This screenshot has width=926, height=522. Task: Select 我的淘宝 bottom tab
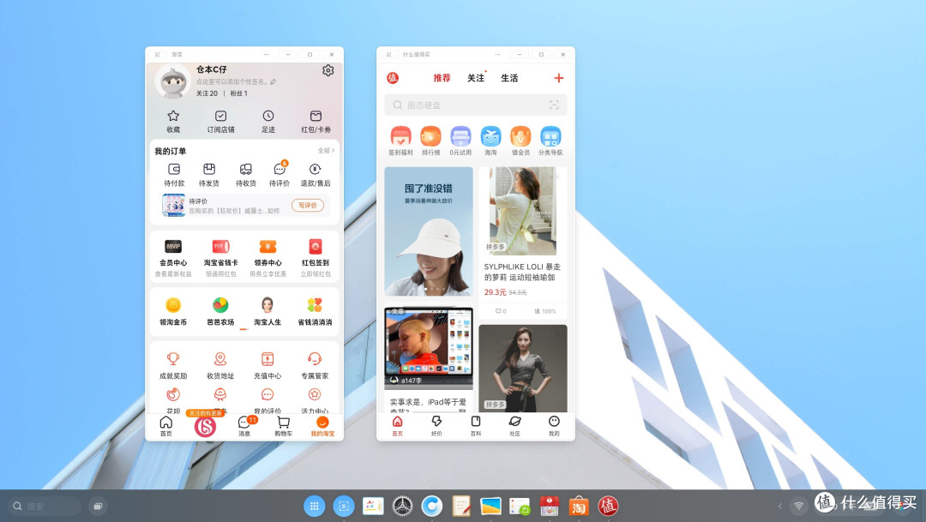(x=322, y=426)
